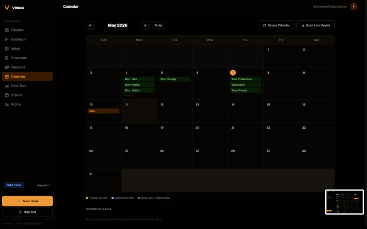Screen dimensions: 367x229
Task: Open Pipeline via its sidebar icon
Action: point(7,30)
